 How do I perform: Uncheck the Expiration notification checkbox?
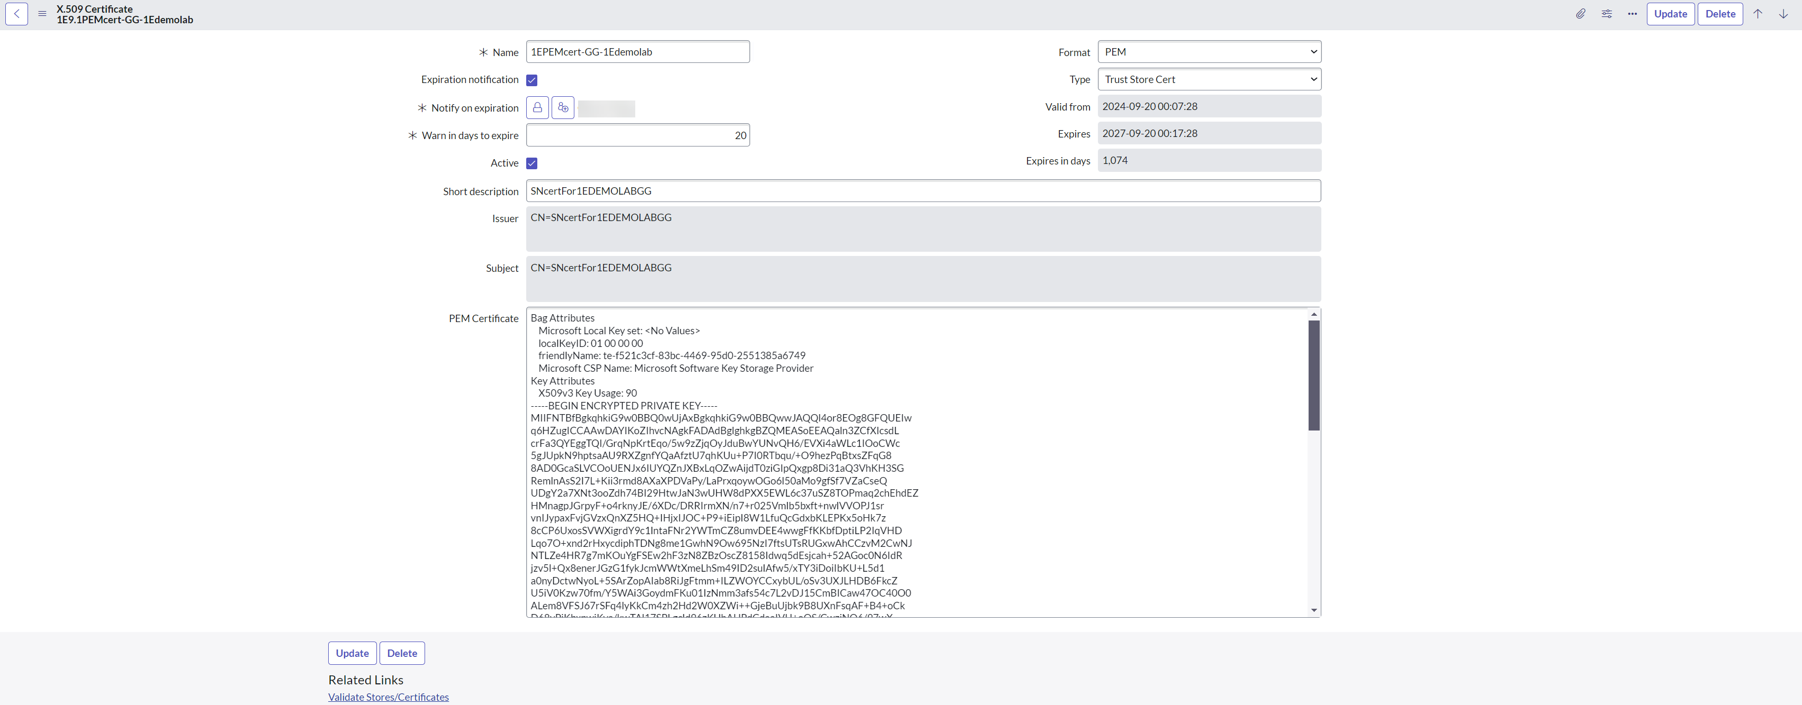point(531,80)
